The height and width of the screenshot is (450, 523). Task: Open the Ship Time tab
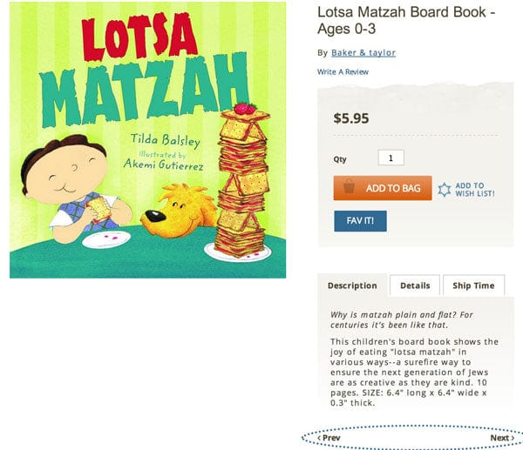point(473,285)
